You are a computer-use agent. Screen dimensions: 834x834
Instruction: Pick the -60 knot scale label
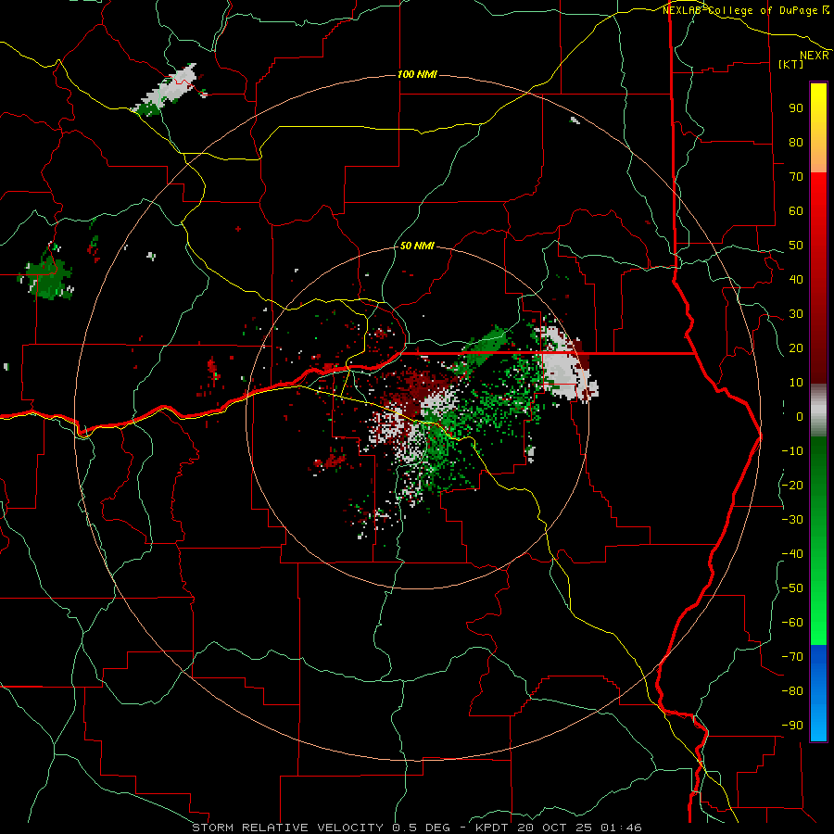[792, 623]
